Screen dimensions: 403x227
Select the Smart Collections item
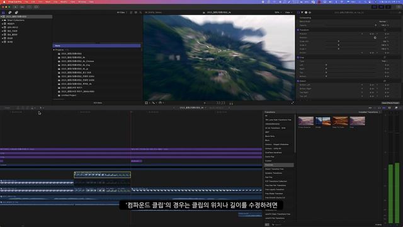click(16, 20)
